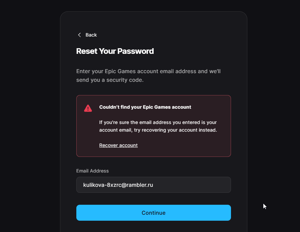Click the word Password in the heading
Screen dimensions: 300x232
point(135,51)
